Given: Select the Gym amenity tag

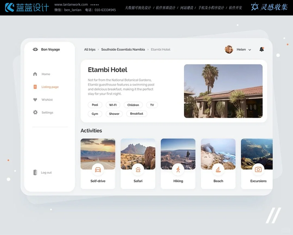Looking at the screenshot, I should 95,114.
